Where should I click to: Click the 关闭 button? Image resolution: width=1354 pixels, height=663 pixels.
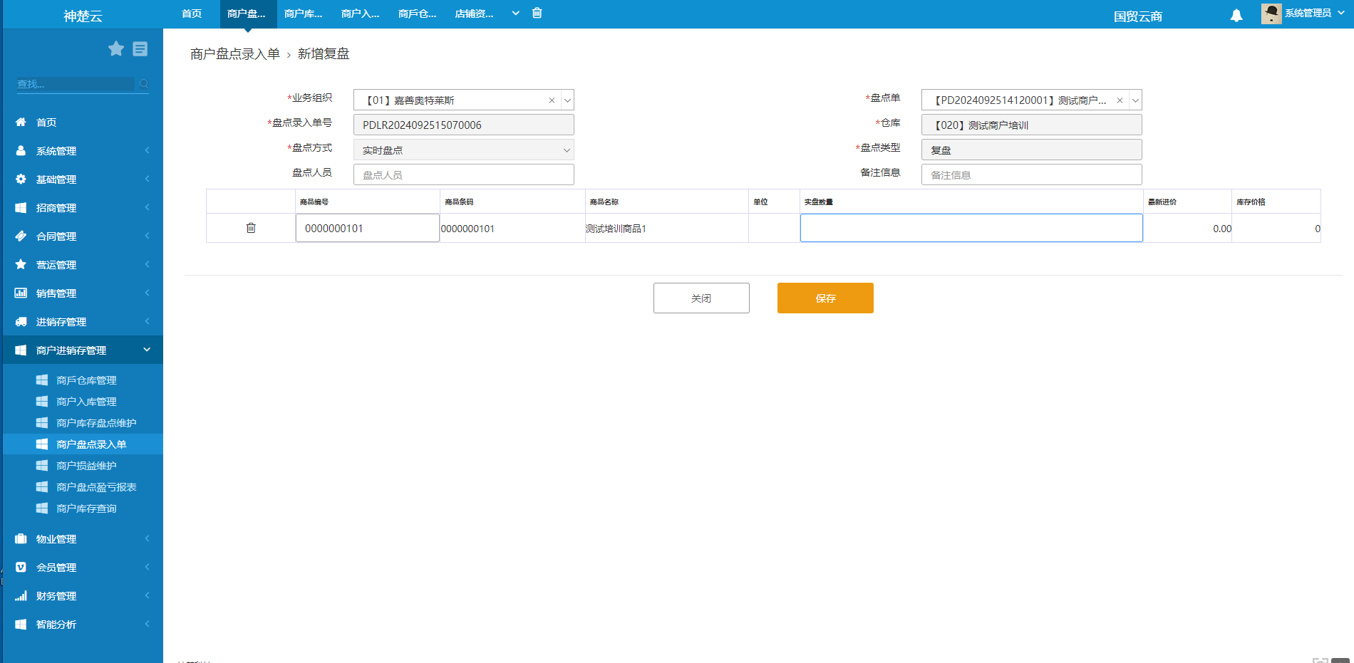[x=701, y=298]
